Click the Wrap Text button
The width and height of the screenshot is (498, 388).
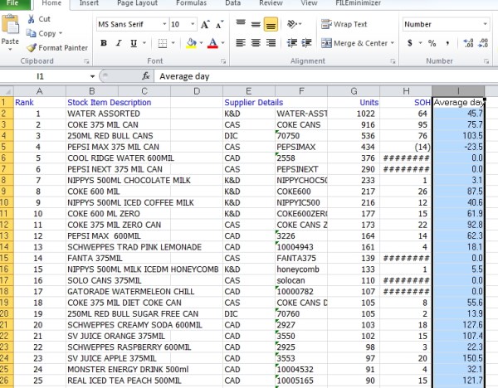coord(344,24)
